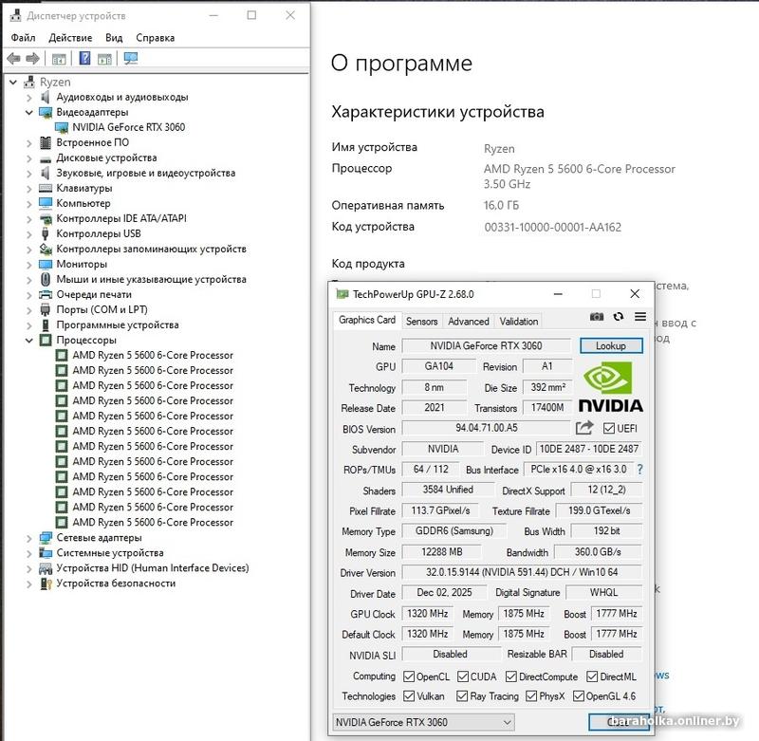759x741 pixels.
Task: Click the Lookup button
Action: [x=611, y=345]
